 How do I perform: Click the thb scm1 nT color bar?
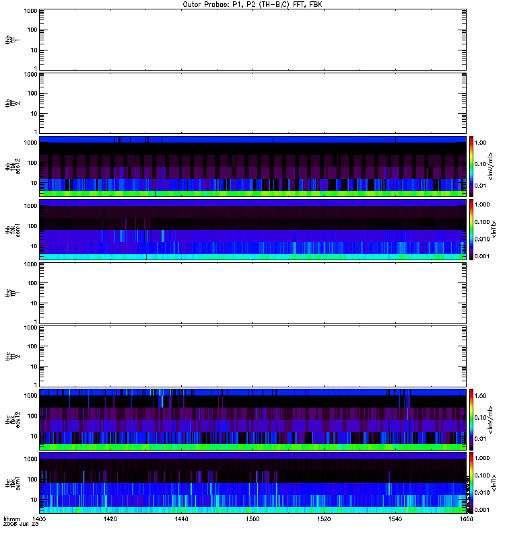coord(471,229)
